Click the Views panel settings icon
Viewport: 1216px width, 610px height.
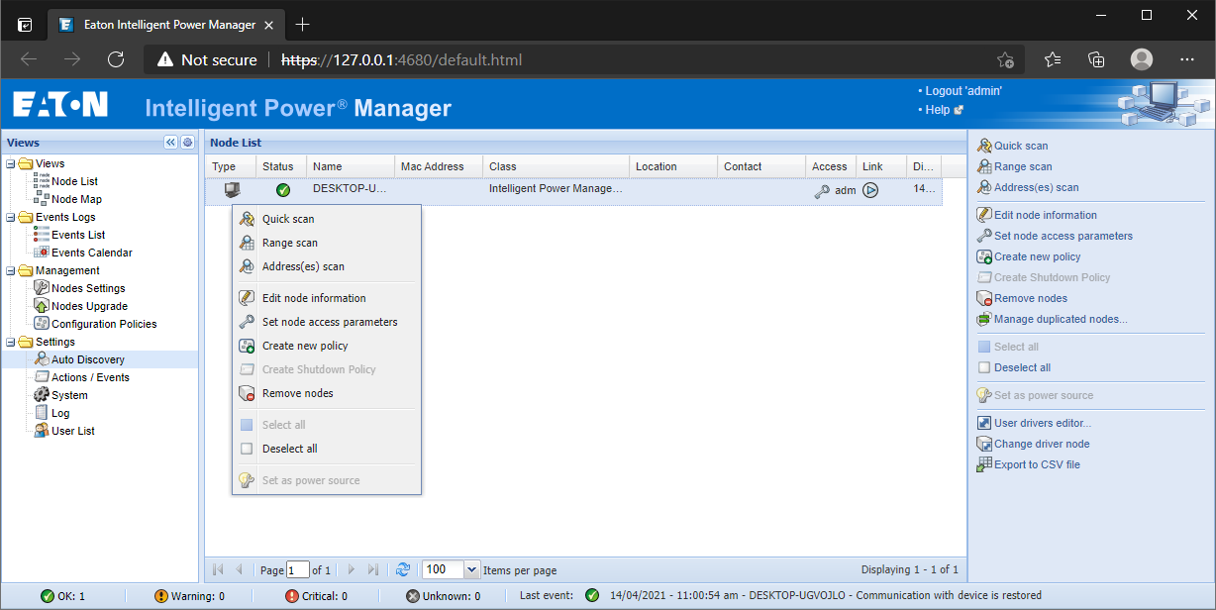click(187, 143)
